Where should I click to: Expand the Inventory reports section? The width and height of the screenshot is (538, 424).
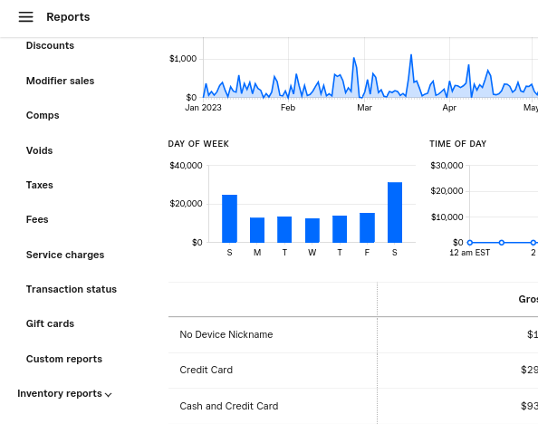[x=64, y=393]
